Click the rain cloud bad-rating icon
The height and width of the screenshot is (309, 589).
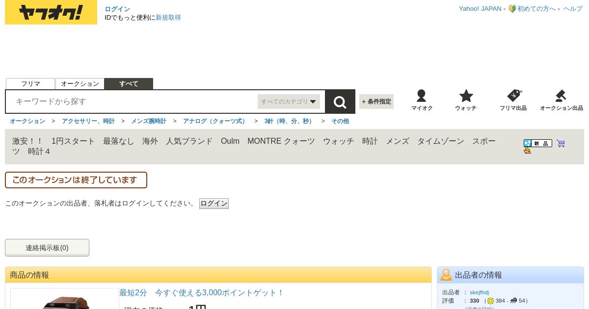[513, 301]
